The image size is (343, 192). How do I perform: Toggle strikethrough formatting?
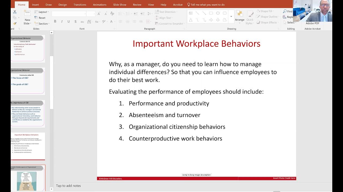click(82, 22)
